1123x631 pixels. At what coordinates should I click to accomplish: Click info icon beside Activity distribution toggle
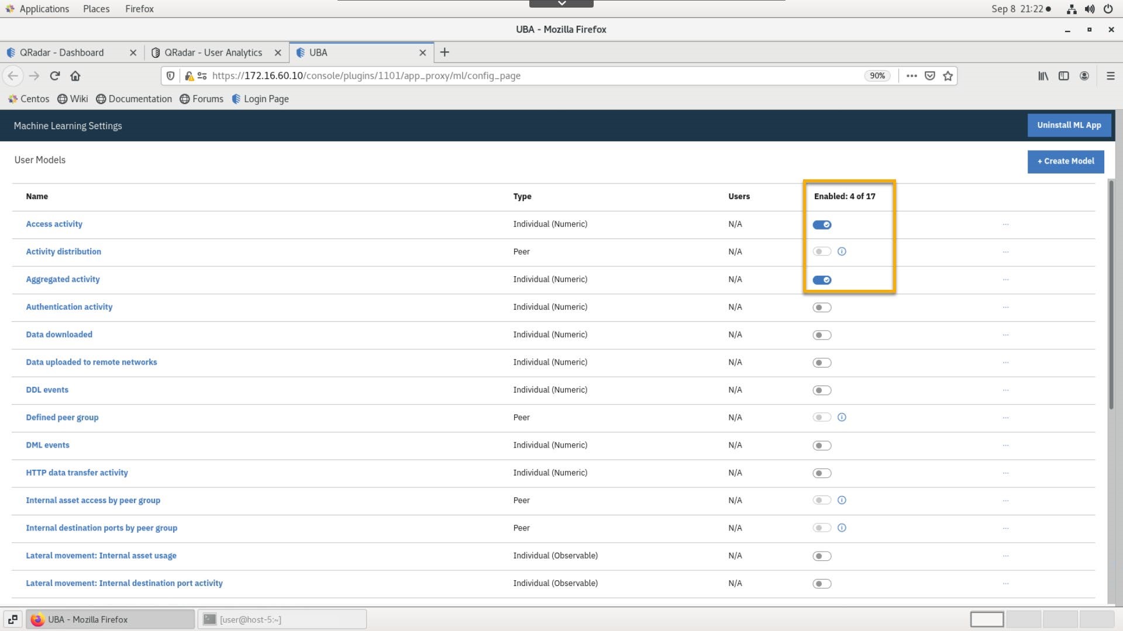pos(842,251)
